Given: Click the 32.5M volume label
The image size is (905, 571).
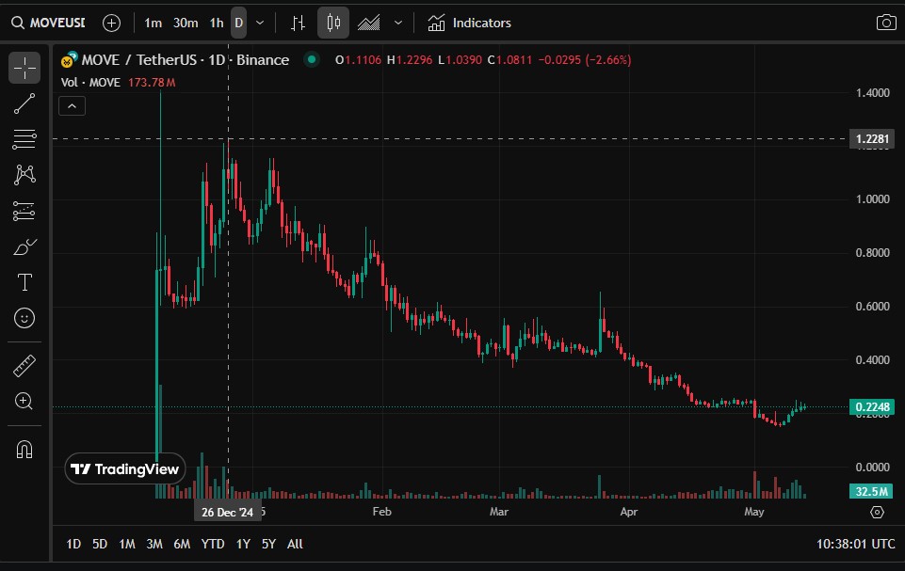Looking at the screenshot, I should click(871, 491).
